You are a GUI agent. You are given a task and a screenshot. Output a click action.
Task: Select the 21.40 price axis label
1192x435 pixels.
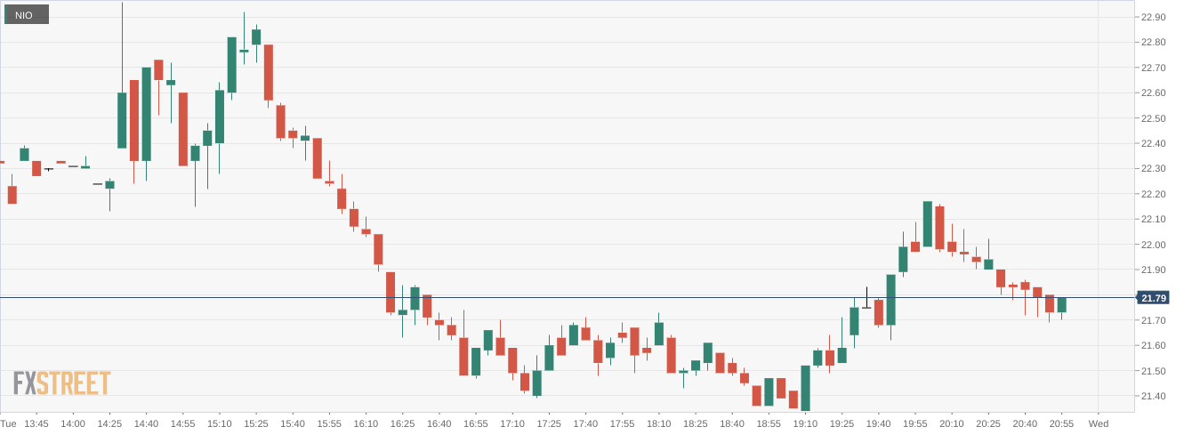pos(1153,396)
